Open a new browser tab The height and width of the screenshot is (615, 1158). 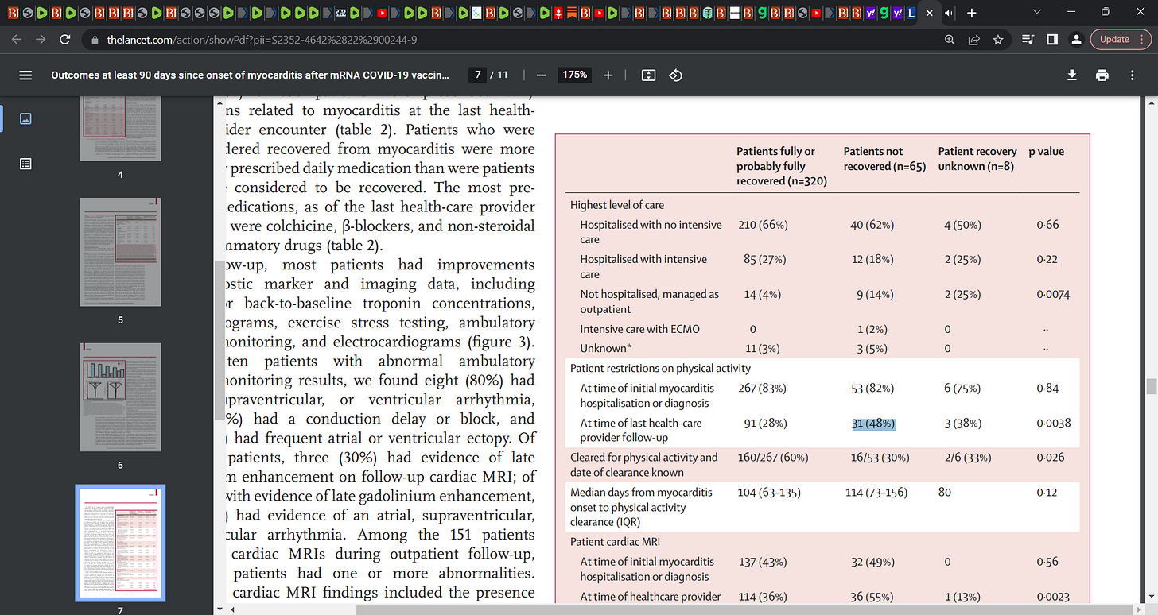click(971, 13)
